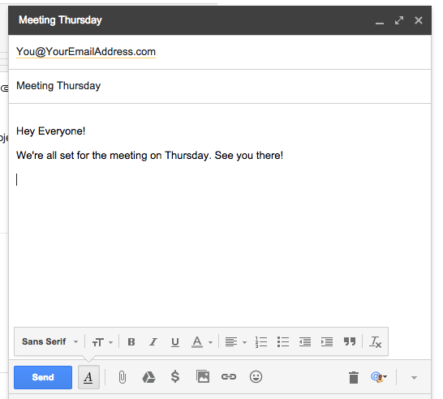Insert a photo into the email
This screenshot has height=399, width=443.
203,376
